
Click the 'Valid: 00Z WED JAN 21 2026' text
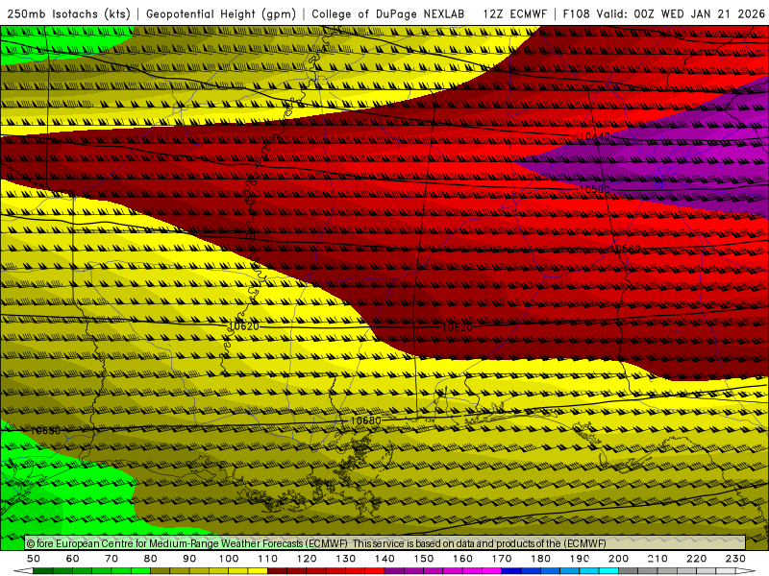681,13
